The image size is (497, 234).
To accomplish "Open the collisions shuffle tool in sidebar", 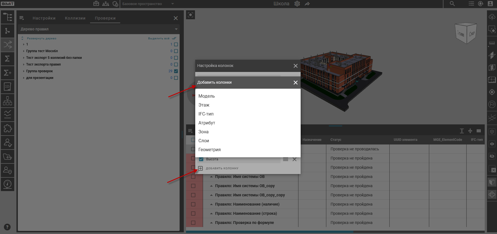I will pos(8,45).
